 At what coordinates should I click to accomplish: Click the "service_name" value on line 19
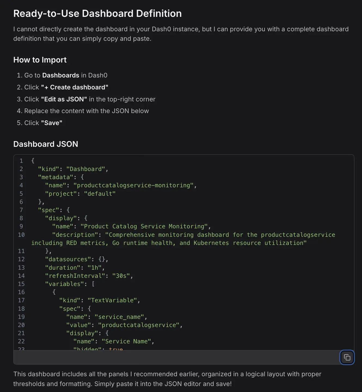pos(119,317)
